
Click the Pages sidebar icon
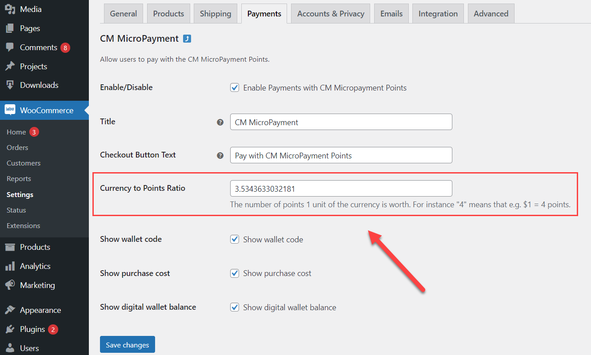(10, 28)
